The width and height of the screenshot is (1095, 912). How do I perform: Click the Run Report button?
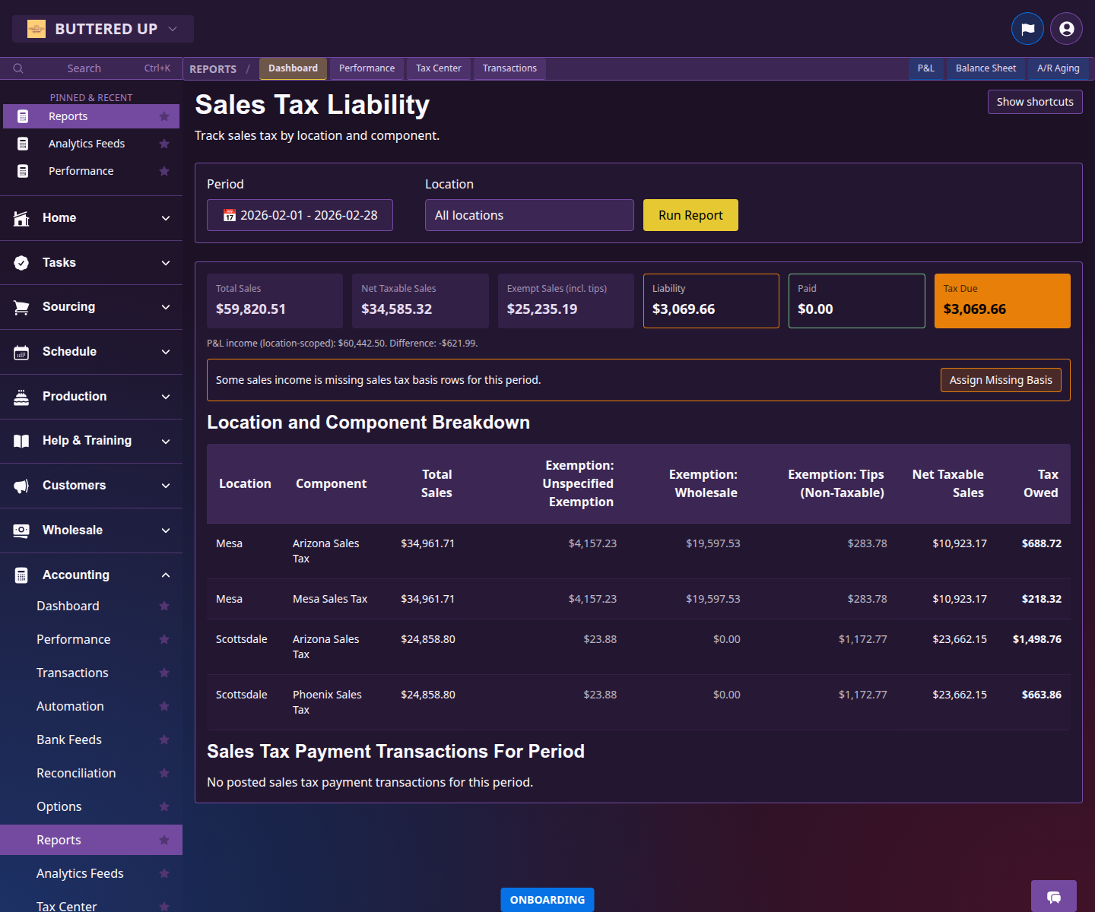690,215
